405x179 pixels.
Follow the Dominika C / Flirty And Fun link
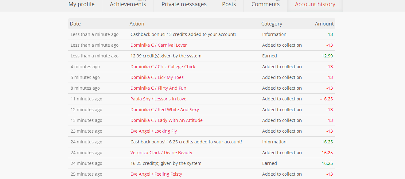click(158, 88)
